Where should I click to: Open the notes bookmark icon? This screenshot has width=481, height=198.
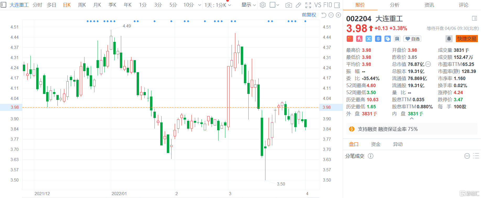click(x=397, y=39)
